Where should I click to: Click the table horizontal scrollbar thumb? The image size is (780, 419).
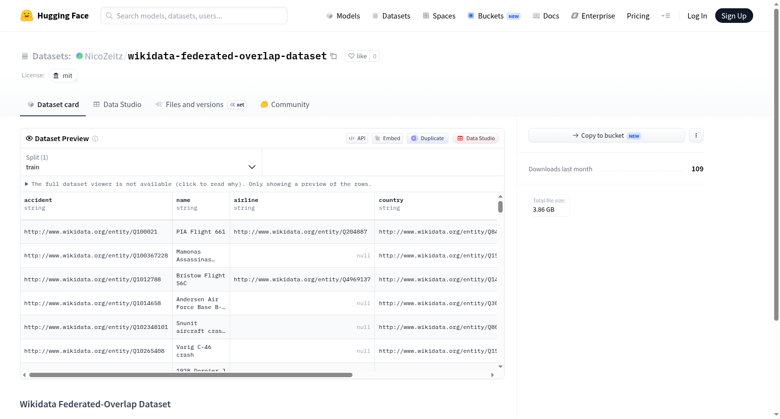point(191,375)
